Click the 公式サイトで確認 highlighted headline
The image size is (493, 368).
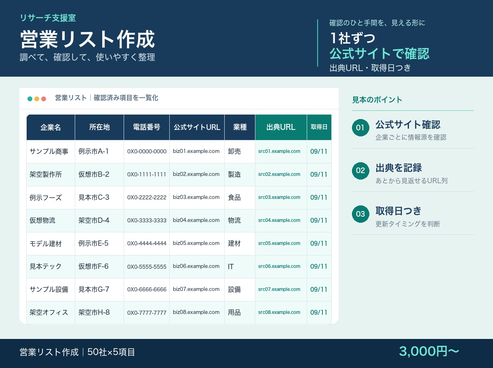tap(379, 53)
